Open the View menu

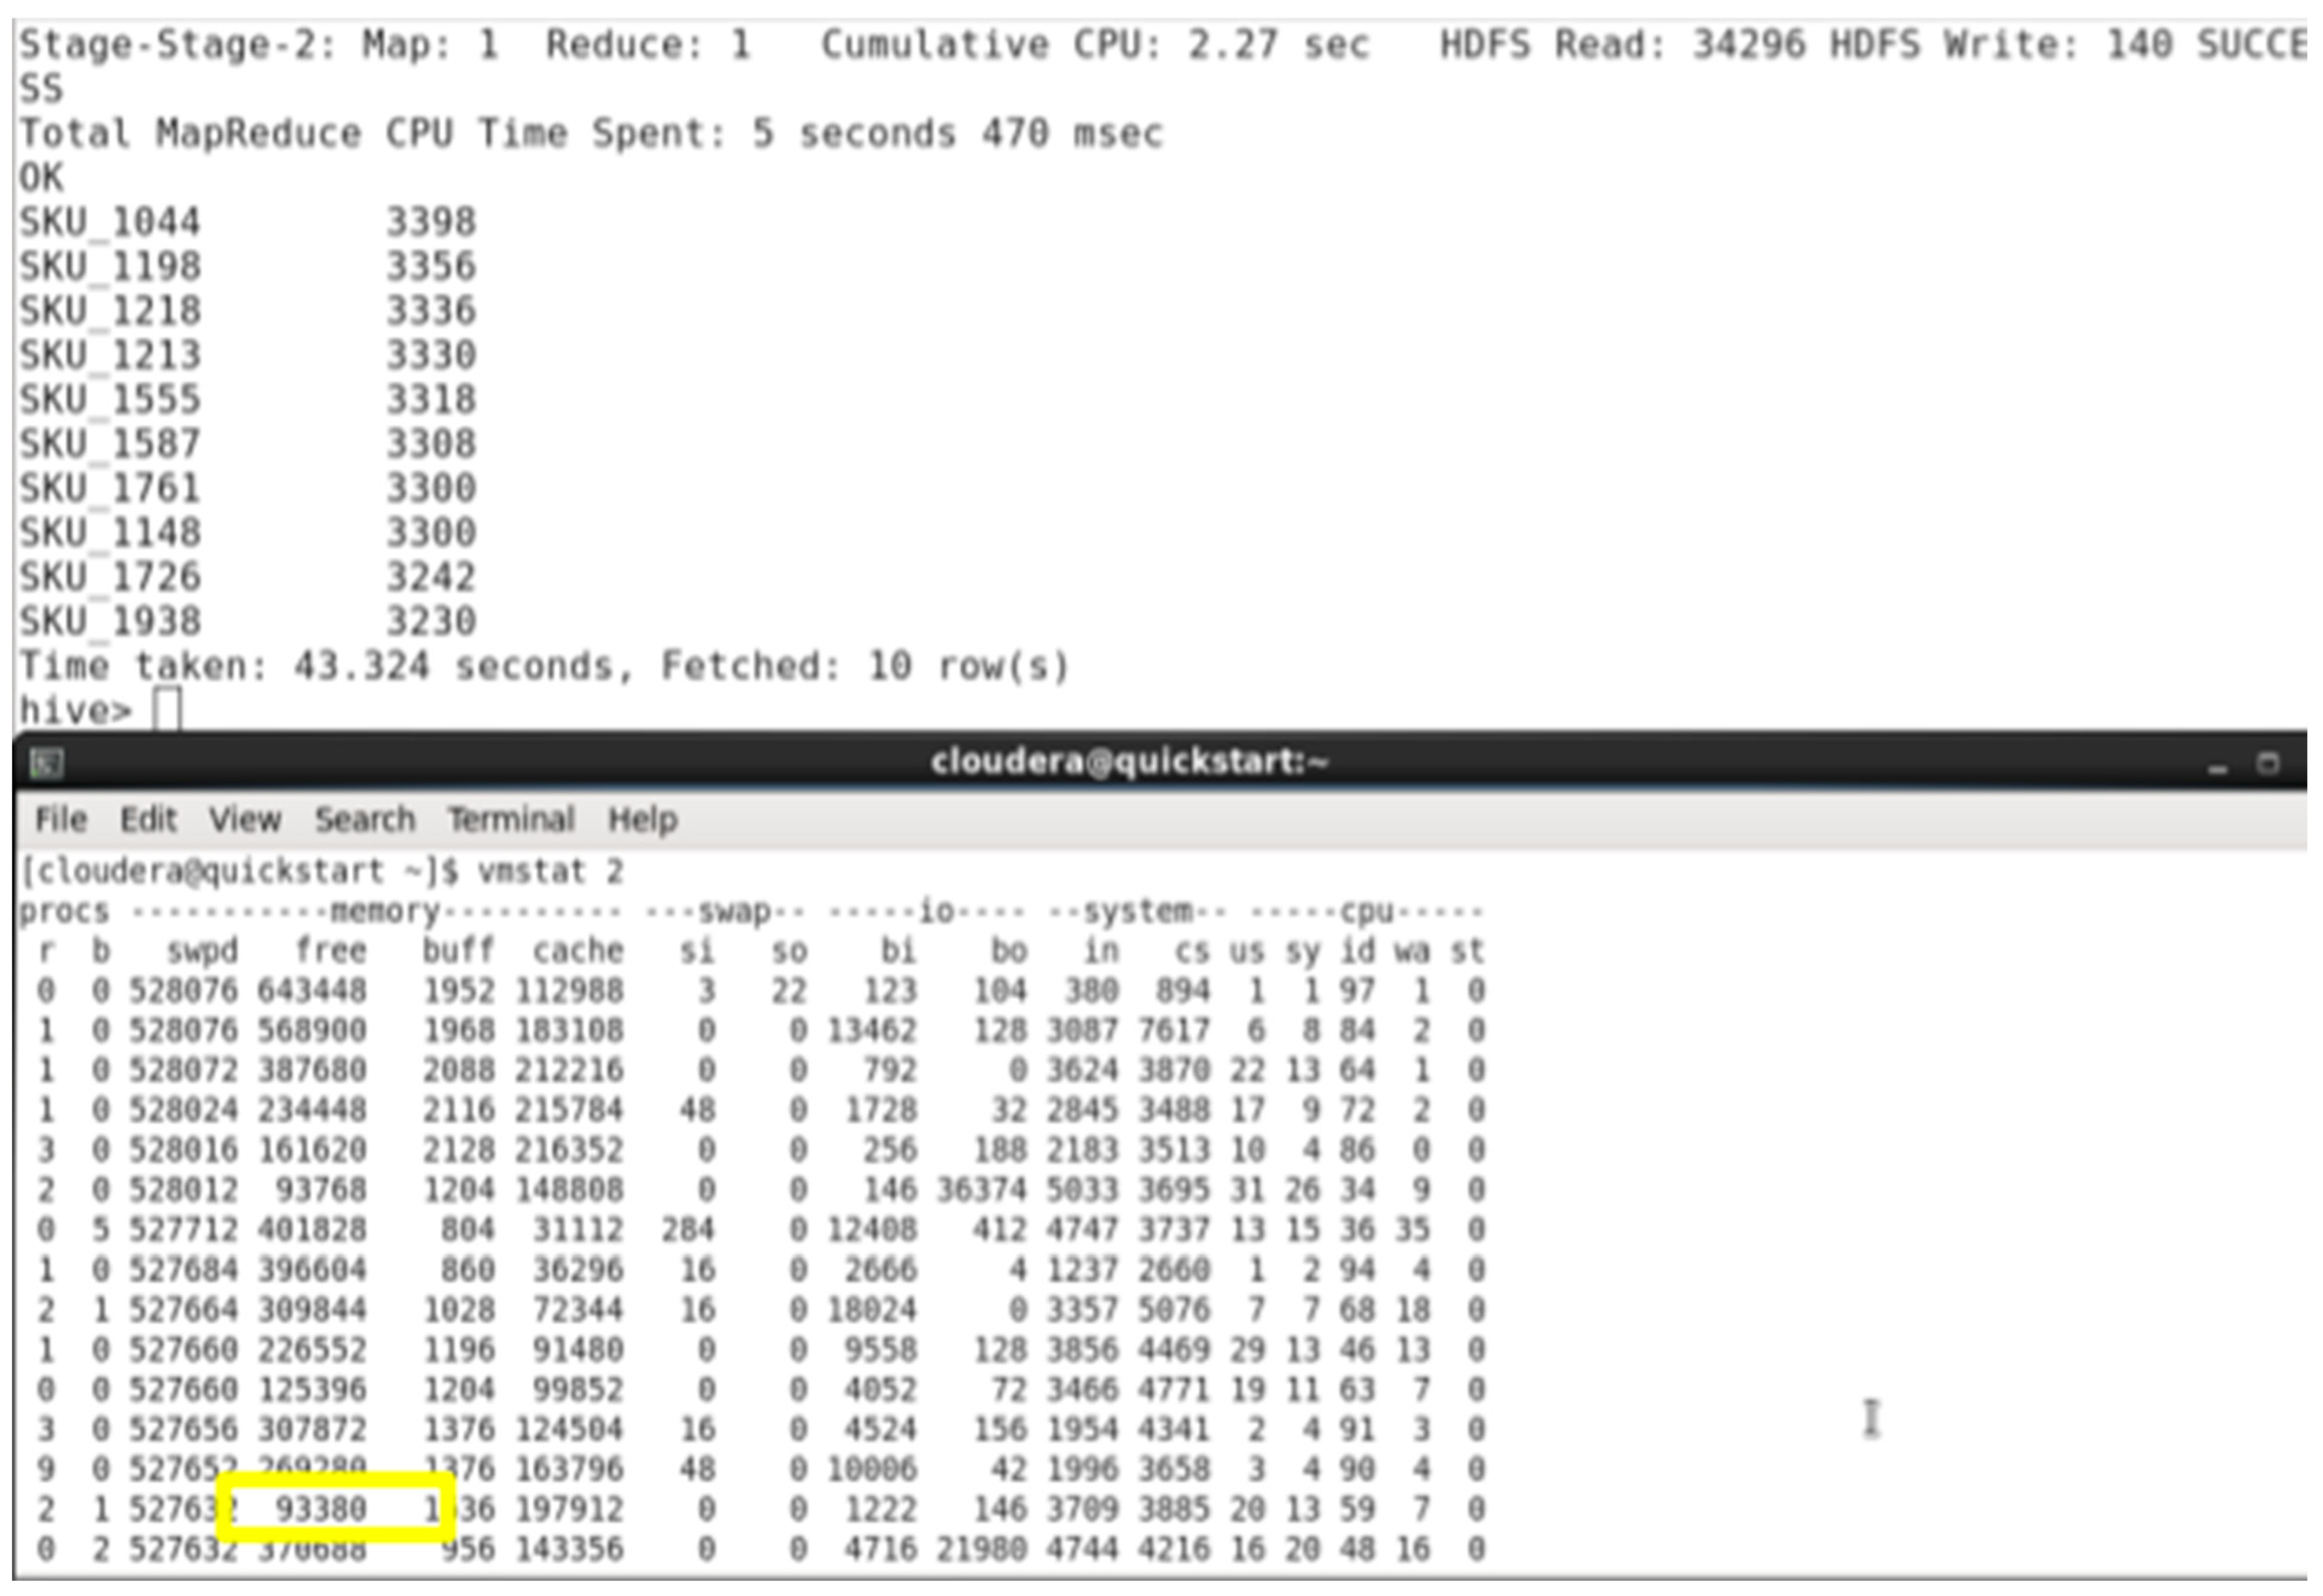244,820
